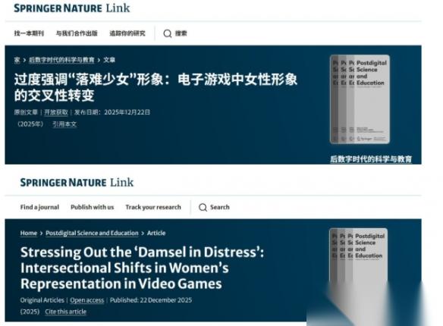
Task: Select 找一本期刊 in the navigation
Action: pos(29,33)
